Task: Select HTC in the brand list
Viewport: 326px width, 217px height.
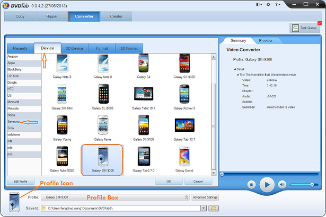Action: coord(24,89)
